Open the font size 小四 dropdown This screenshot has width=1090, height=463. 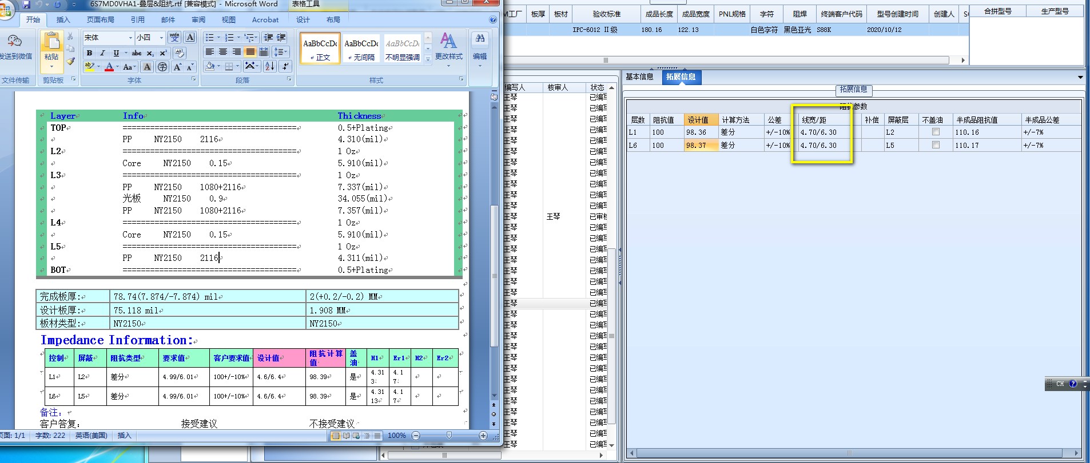pos(161,38)
